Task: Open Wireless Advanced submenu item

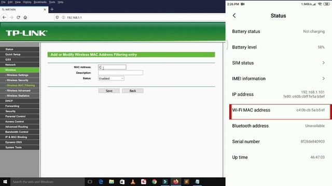Action: coord(20,90)
